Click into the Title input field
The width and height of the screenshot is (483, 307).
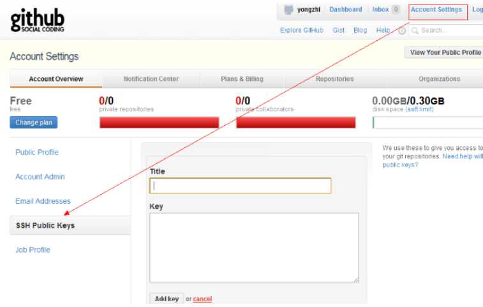coord(241,186)
